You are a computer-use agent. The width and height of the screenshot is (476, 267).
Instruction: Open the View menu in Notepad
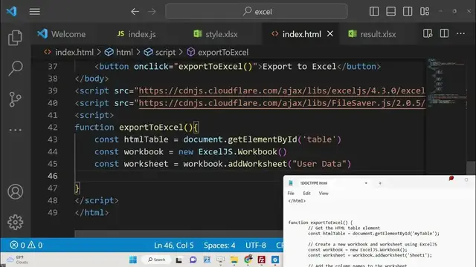(x=324, y=193)
